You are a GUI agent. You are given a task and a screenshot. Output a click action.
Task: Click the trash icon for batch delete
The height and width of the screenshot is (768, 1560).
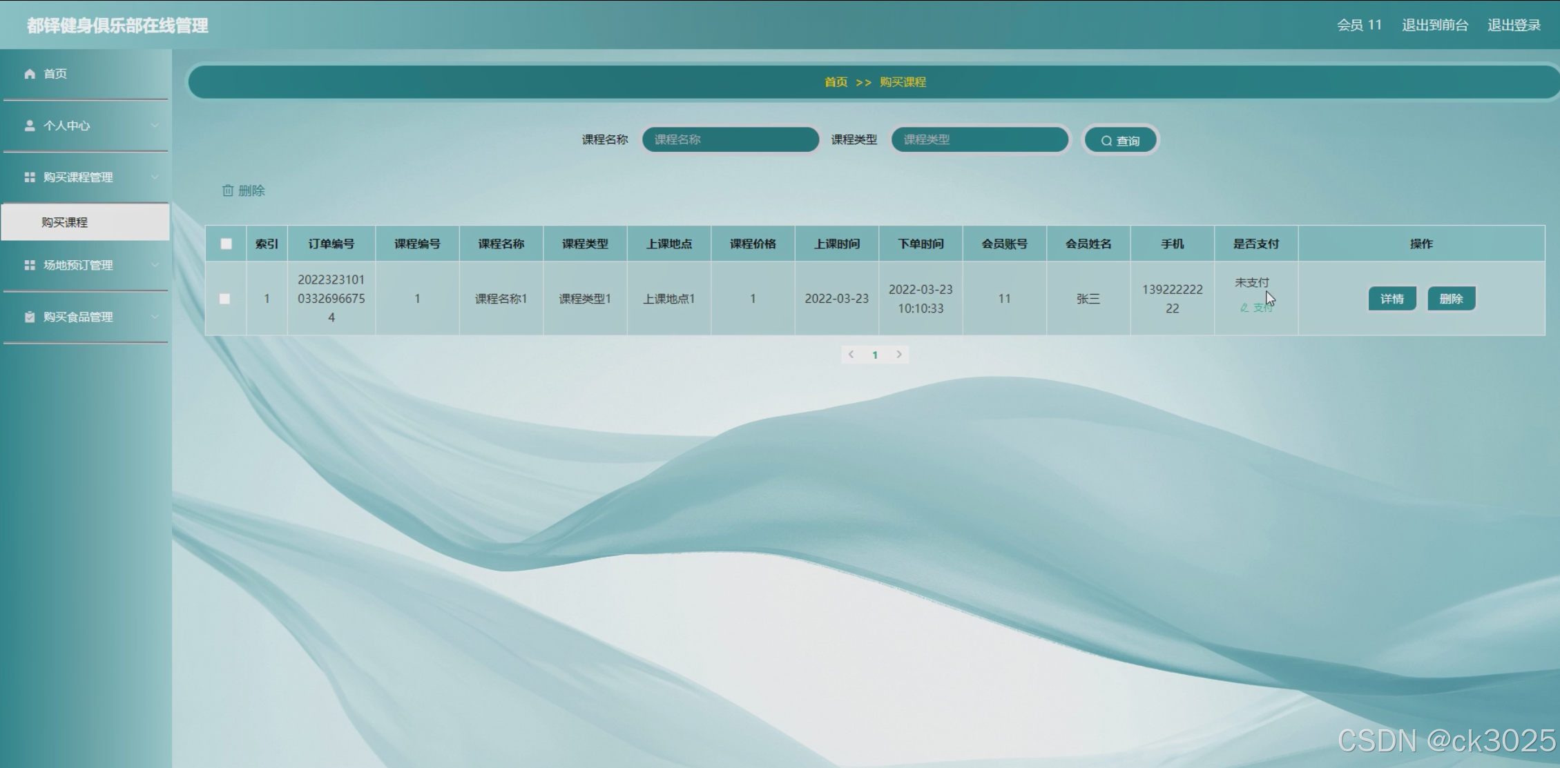228,190
